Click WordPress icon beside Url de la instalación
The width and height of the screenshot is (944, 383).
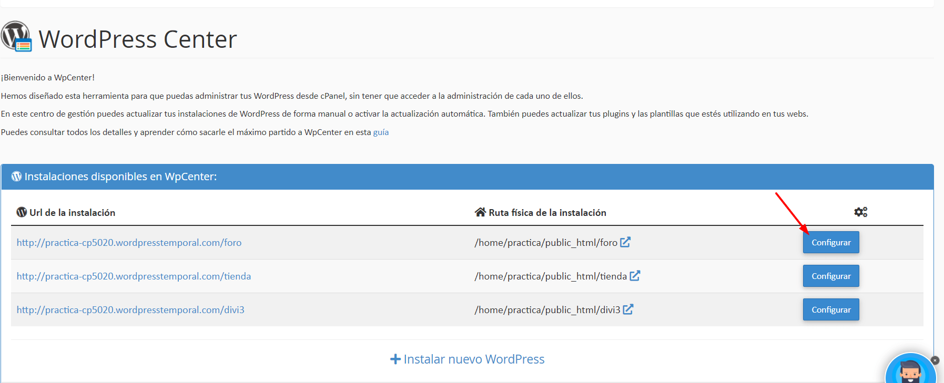[x=22, y=212]
